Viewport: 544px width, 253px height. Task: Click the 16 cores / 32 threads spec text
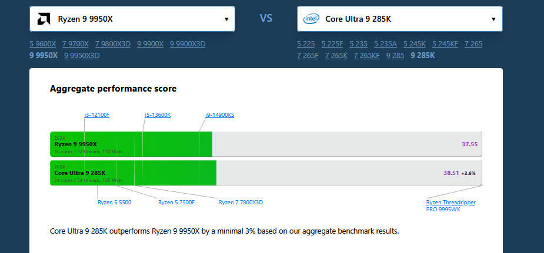coord(88,151)
